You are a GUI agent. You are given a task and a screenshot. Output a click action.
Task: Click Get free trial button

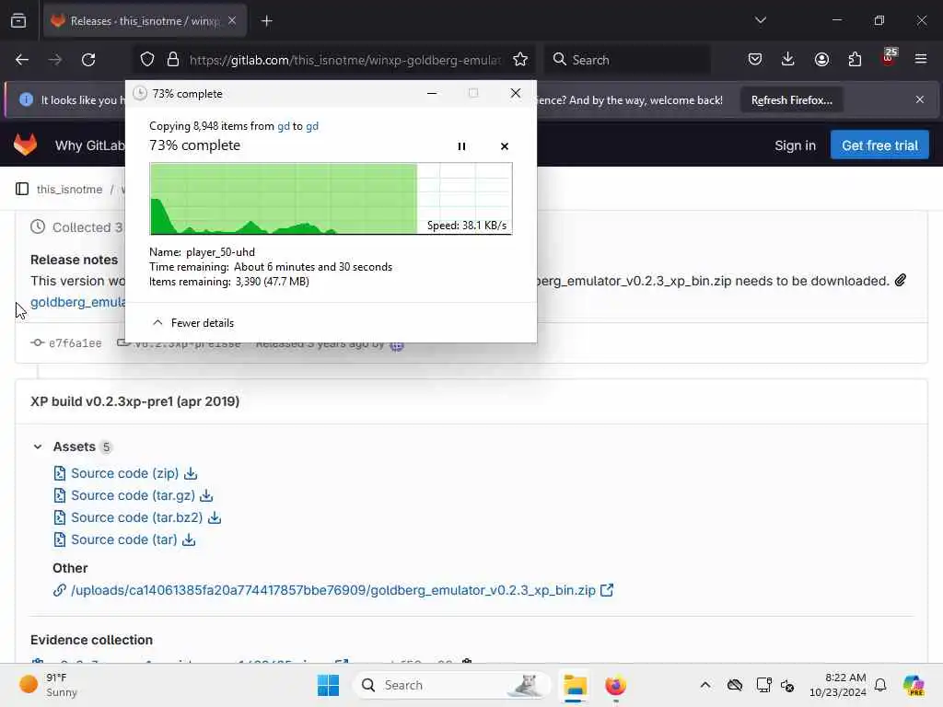(x=879, y=145)
